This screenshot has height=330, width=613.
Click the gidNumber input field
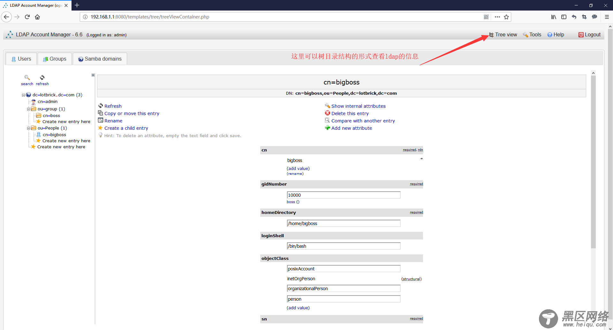point(344,195)
